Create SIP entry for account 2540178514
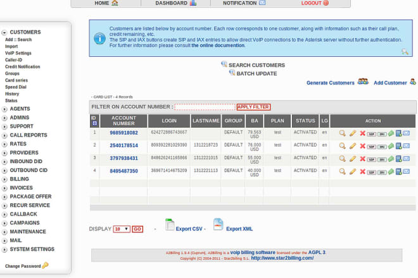Viewport: 418px width, 278px height. 371,147
